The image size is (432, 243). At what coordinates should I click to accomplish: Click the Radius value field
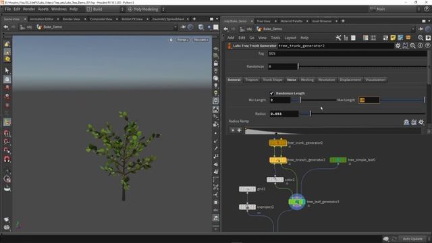point(284,113)
